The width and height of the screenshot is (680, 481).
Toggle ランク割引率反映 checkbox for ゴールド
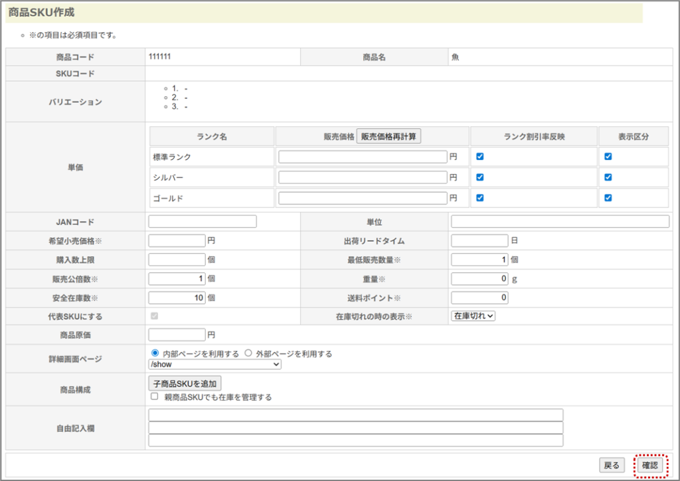pyautogui.click(x=480, y=198)
